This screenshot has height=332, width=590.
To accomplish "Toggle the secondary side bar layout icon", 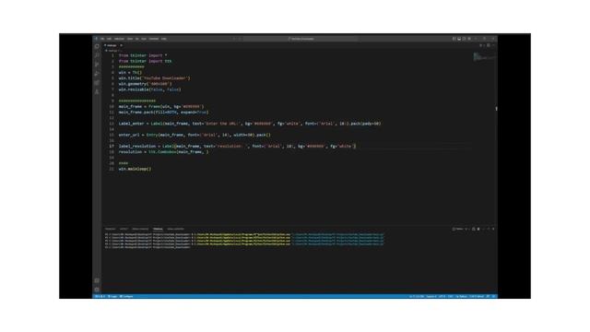I will point(464,39).
